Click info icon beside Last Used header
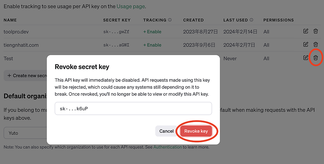Screen dimensions: 324x164 click(x=252, y=20)
